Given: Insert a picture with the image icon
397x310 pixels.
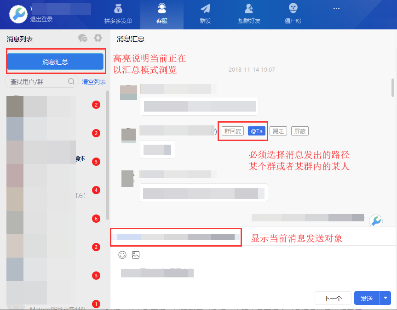Looking at the screenshot, I should pyautogui.click(x=136, y=254).
